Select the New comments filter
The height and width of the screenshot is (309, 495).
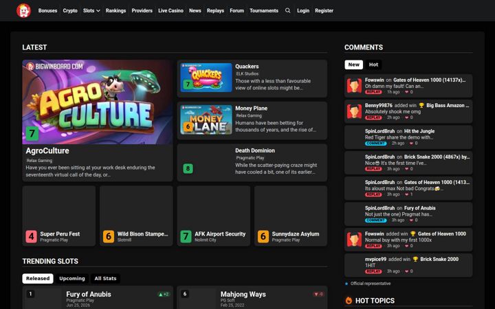point(353,65)
